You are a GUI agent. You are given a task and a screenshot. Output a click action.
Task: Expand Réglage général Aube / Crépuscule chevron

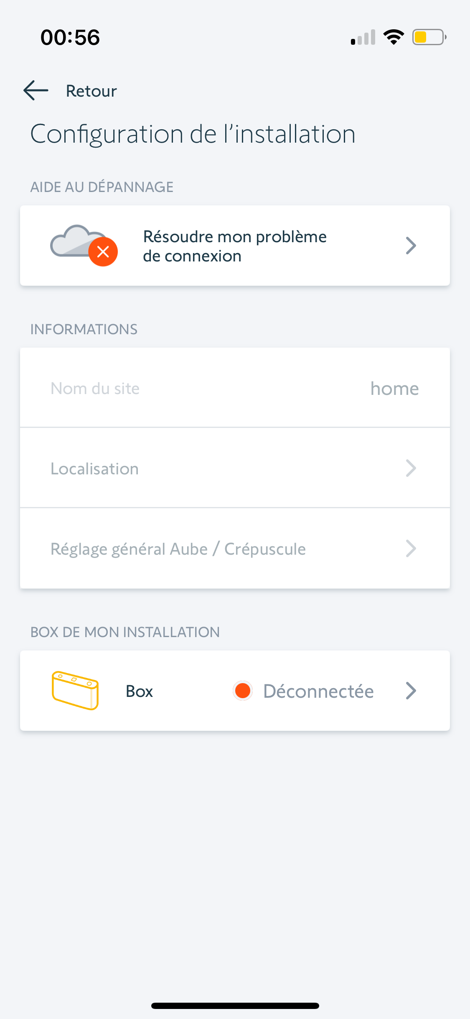click(x=411, y=548)
